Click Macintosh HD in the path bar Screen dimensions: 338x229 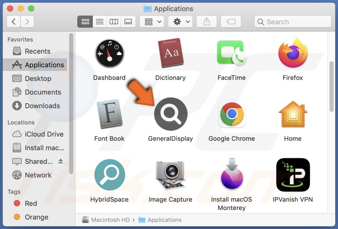coord(106,220)
